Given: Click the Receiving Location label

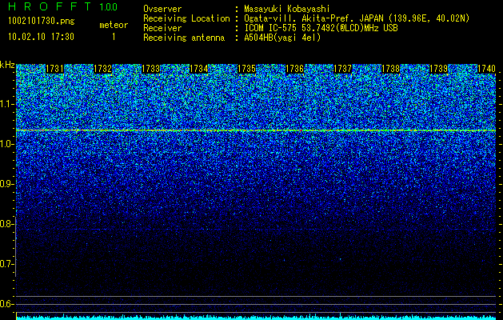Looking at the screenshot, I should click(x=186, y=18).
